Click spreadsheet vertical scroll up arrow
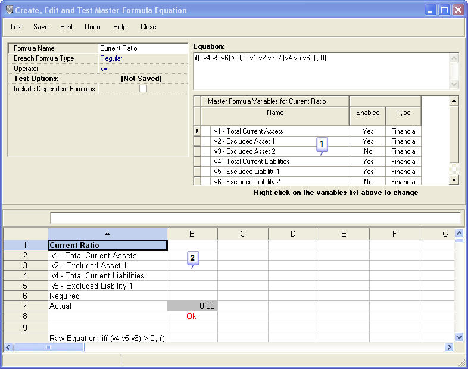Image resolution: width=468 pixels, height=369 pixels. point(459,233)
